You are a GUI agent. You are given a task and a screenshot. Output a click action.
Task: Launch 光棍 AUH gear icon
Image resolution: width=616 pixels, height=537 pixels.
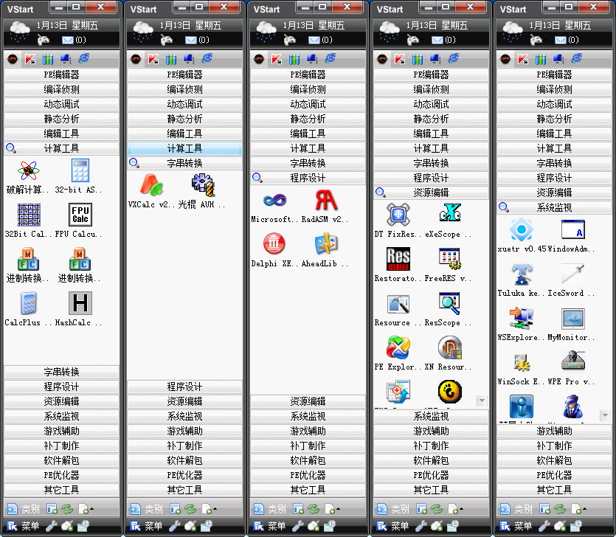pos(203,185)
